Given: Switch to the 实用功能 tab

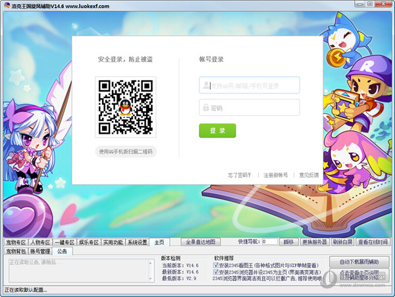Looking at the screenshot, I should (x=113, y=242).
